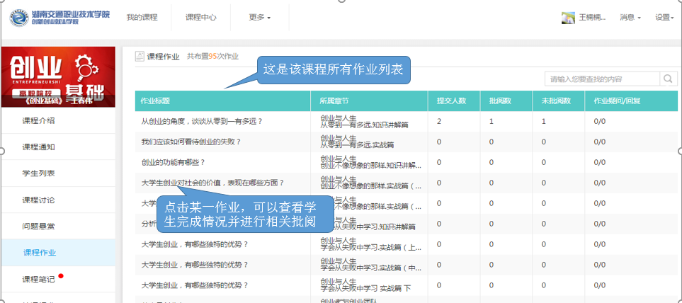Open 课程讨论 in the sidebar

tap(39, 200)
